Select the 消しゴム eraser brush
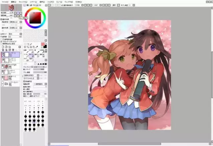The width and height of the screenshot is (213, 146). [x=31, y=55]
